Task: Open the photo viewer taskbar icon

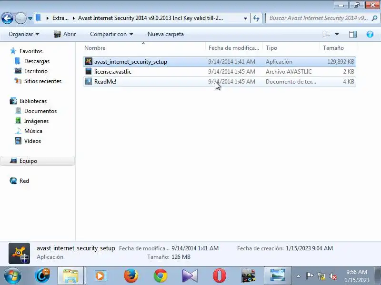Action: (278, 275)
